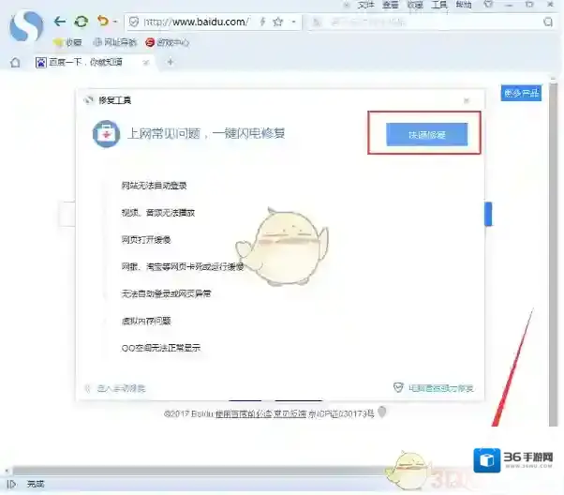The image size is (564, 495).
Task: Click the www.baidu.com address field
Action: click(x=196, y=22)
